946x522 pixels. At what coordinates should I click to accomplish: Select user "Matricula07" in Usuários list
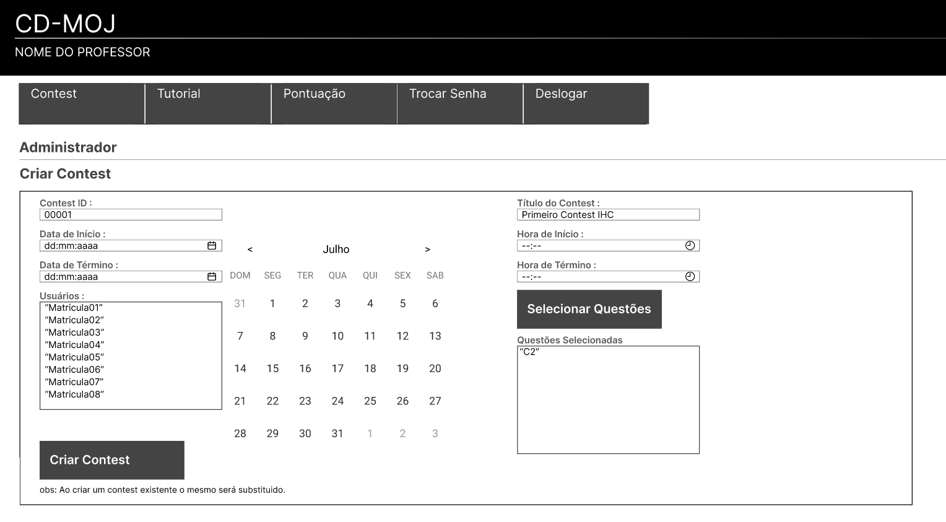click(74, 382)
